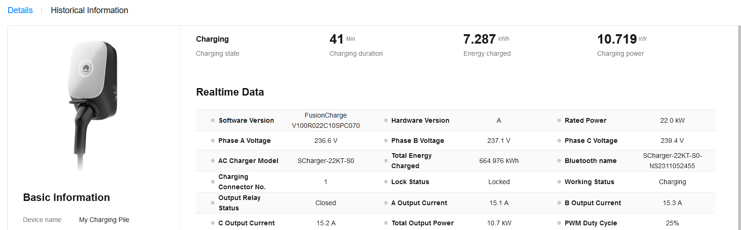The image size is (741, 230).
Task: Click the Total Energy Charged 664.976 kWh value
Action: (x=499, y=161)
